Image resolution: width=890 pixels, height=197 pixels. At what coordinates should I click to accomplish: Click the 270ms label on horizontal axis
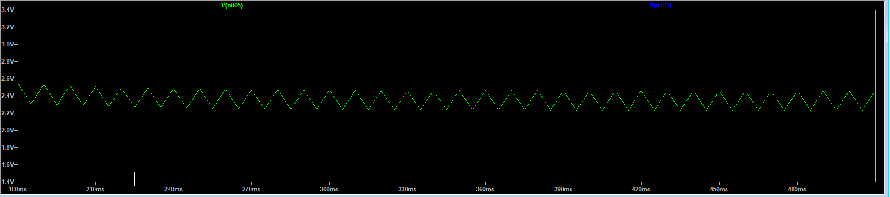click(x=251, y=189)
